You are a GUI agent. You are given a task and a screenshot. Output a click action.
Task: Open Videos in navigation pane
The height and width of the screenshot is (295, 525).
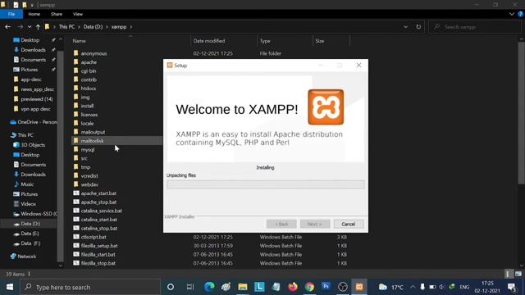click(x=28, y=204)
